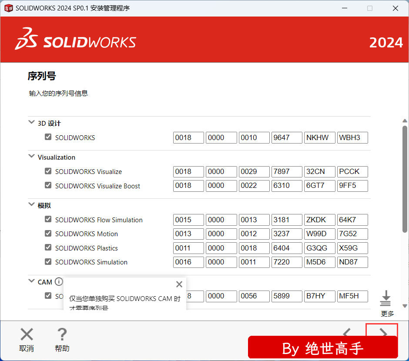Click the 更多 label text

387,314
